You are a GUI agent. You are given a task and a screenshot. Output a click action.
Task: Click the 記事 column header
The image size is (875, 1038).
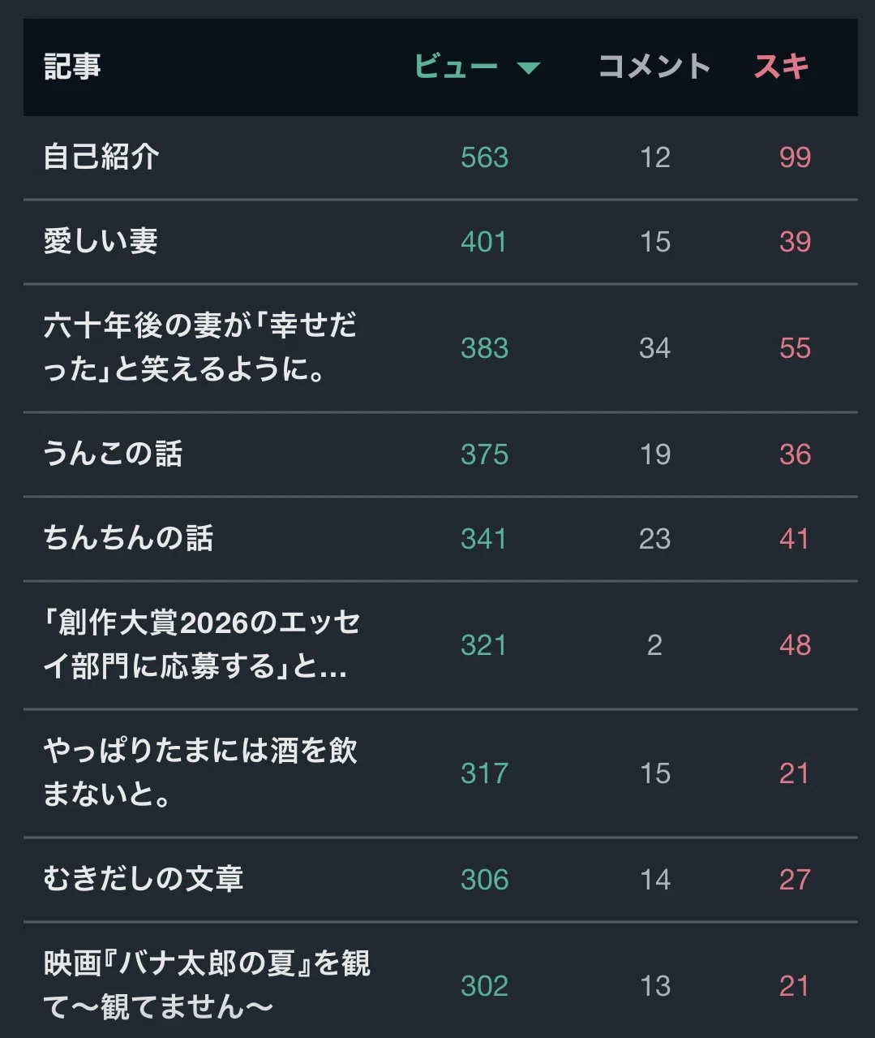tap(72, 67)
